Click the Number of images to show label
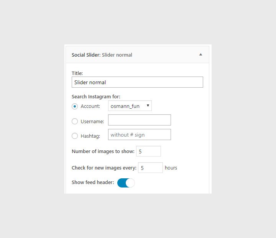 pos(103,152)
